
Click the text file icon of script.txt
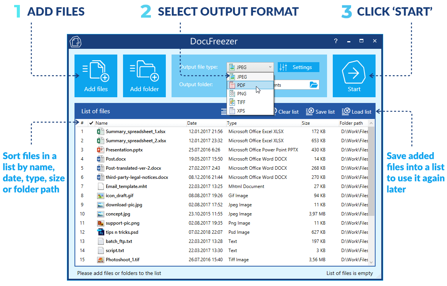click(100, 251)
